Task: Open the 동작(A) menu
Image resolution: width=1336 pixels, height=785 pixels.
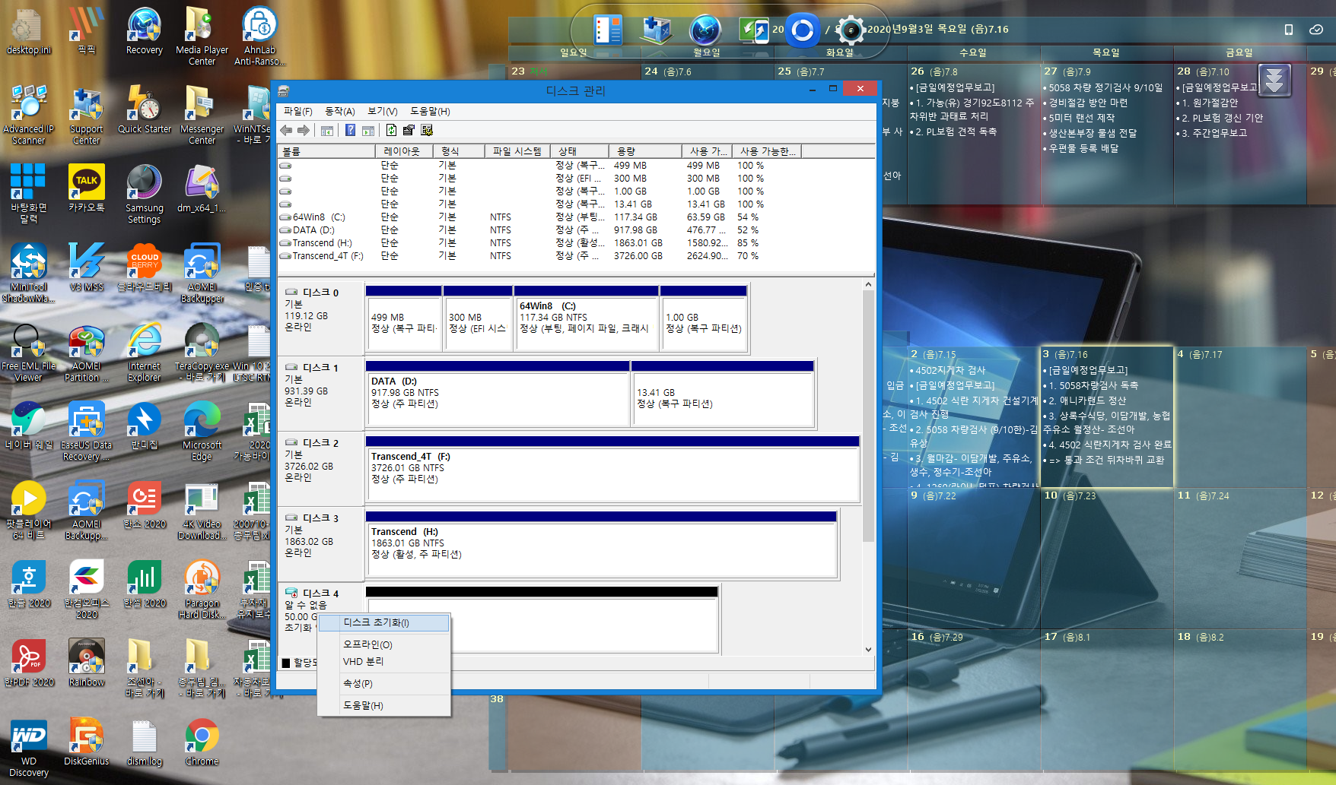Action: [x=340, y=111]
